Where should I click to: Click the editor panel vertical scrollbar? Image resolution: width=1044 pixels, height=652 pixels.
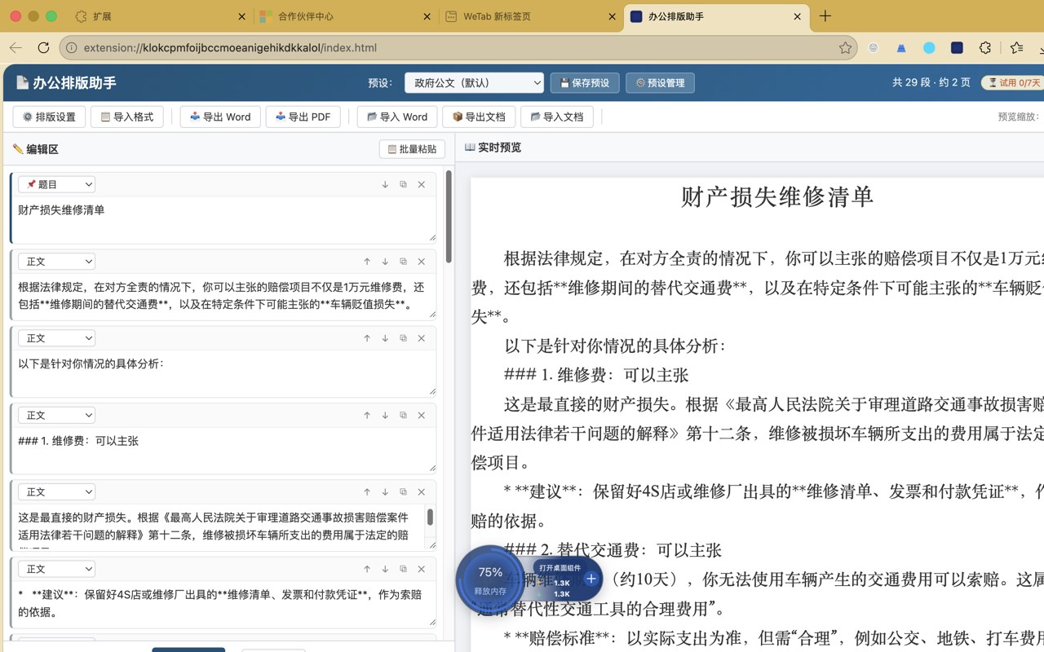pos(448,216)
